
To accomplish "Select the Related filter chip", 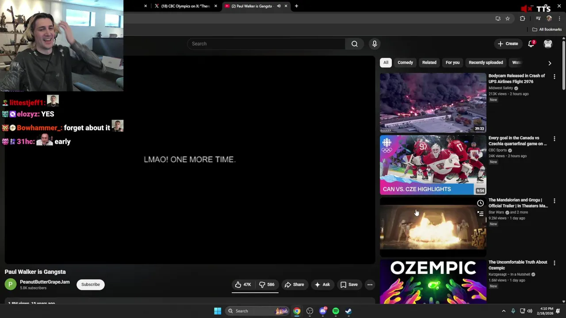I will click(429, 63).
